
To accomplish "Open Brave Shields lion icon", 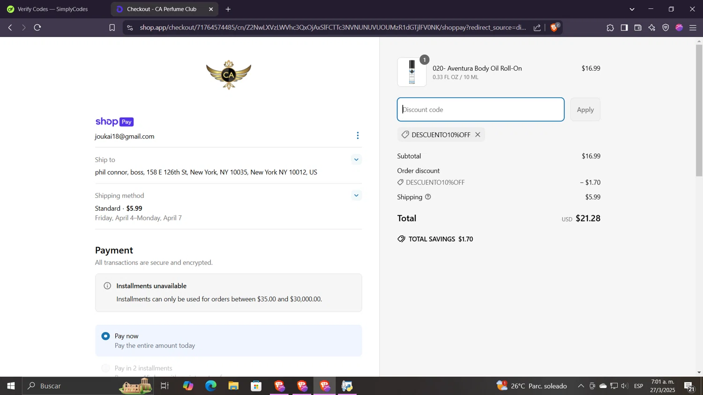I will 554,28.
